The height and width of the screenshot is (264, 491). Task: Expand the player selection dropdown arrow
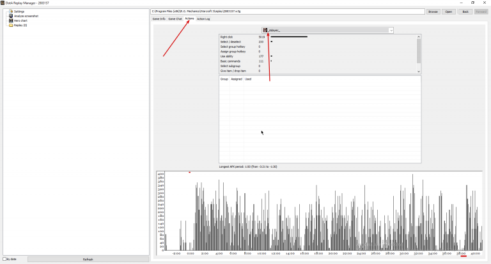(391, 31)
